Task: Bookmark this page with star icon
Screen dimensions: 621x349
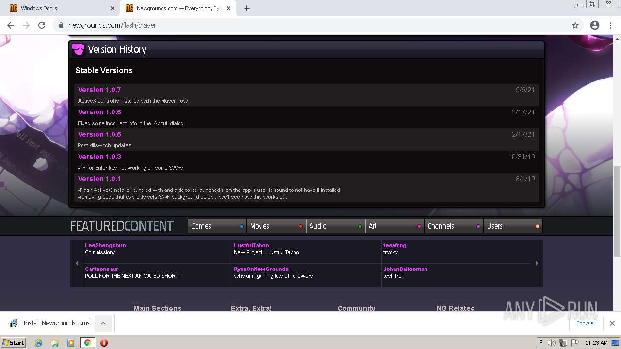Action: click(575, 25)
